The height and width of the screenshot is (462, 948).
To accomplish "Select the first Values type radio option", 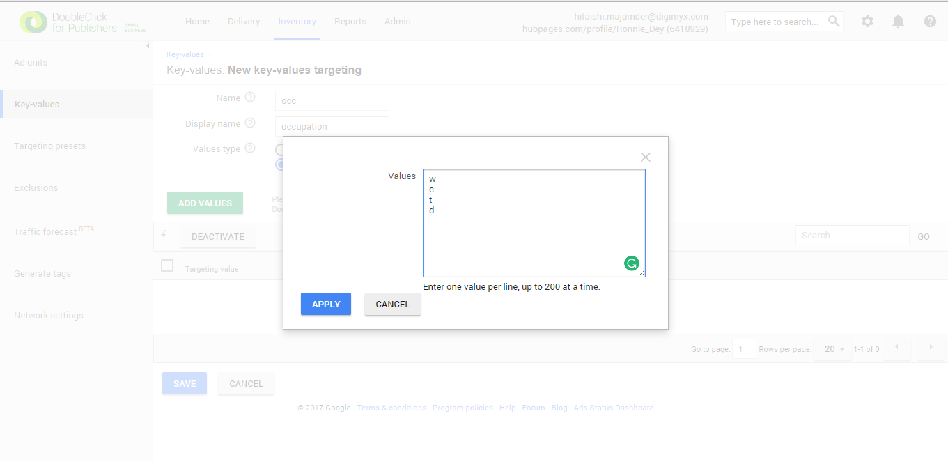I will (x=281, y=149).
